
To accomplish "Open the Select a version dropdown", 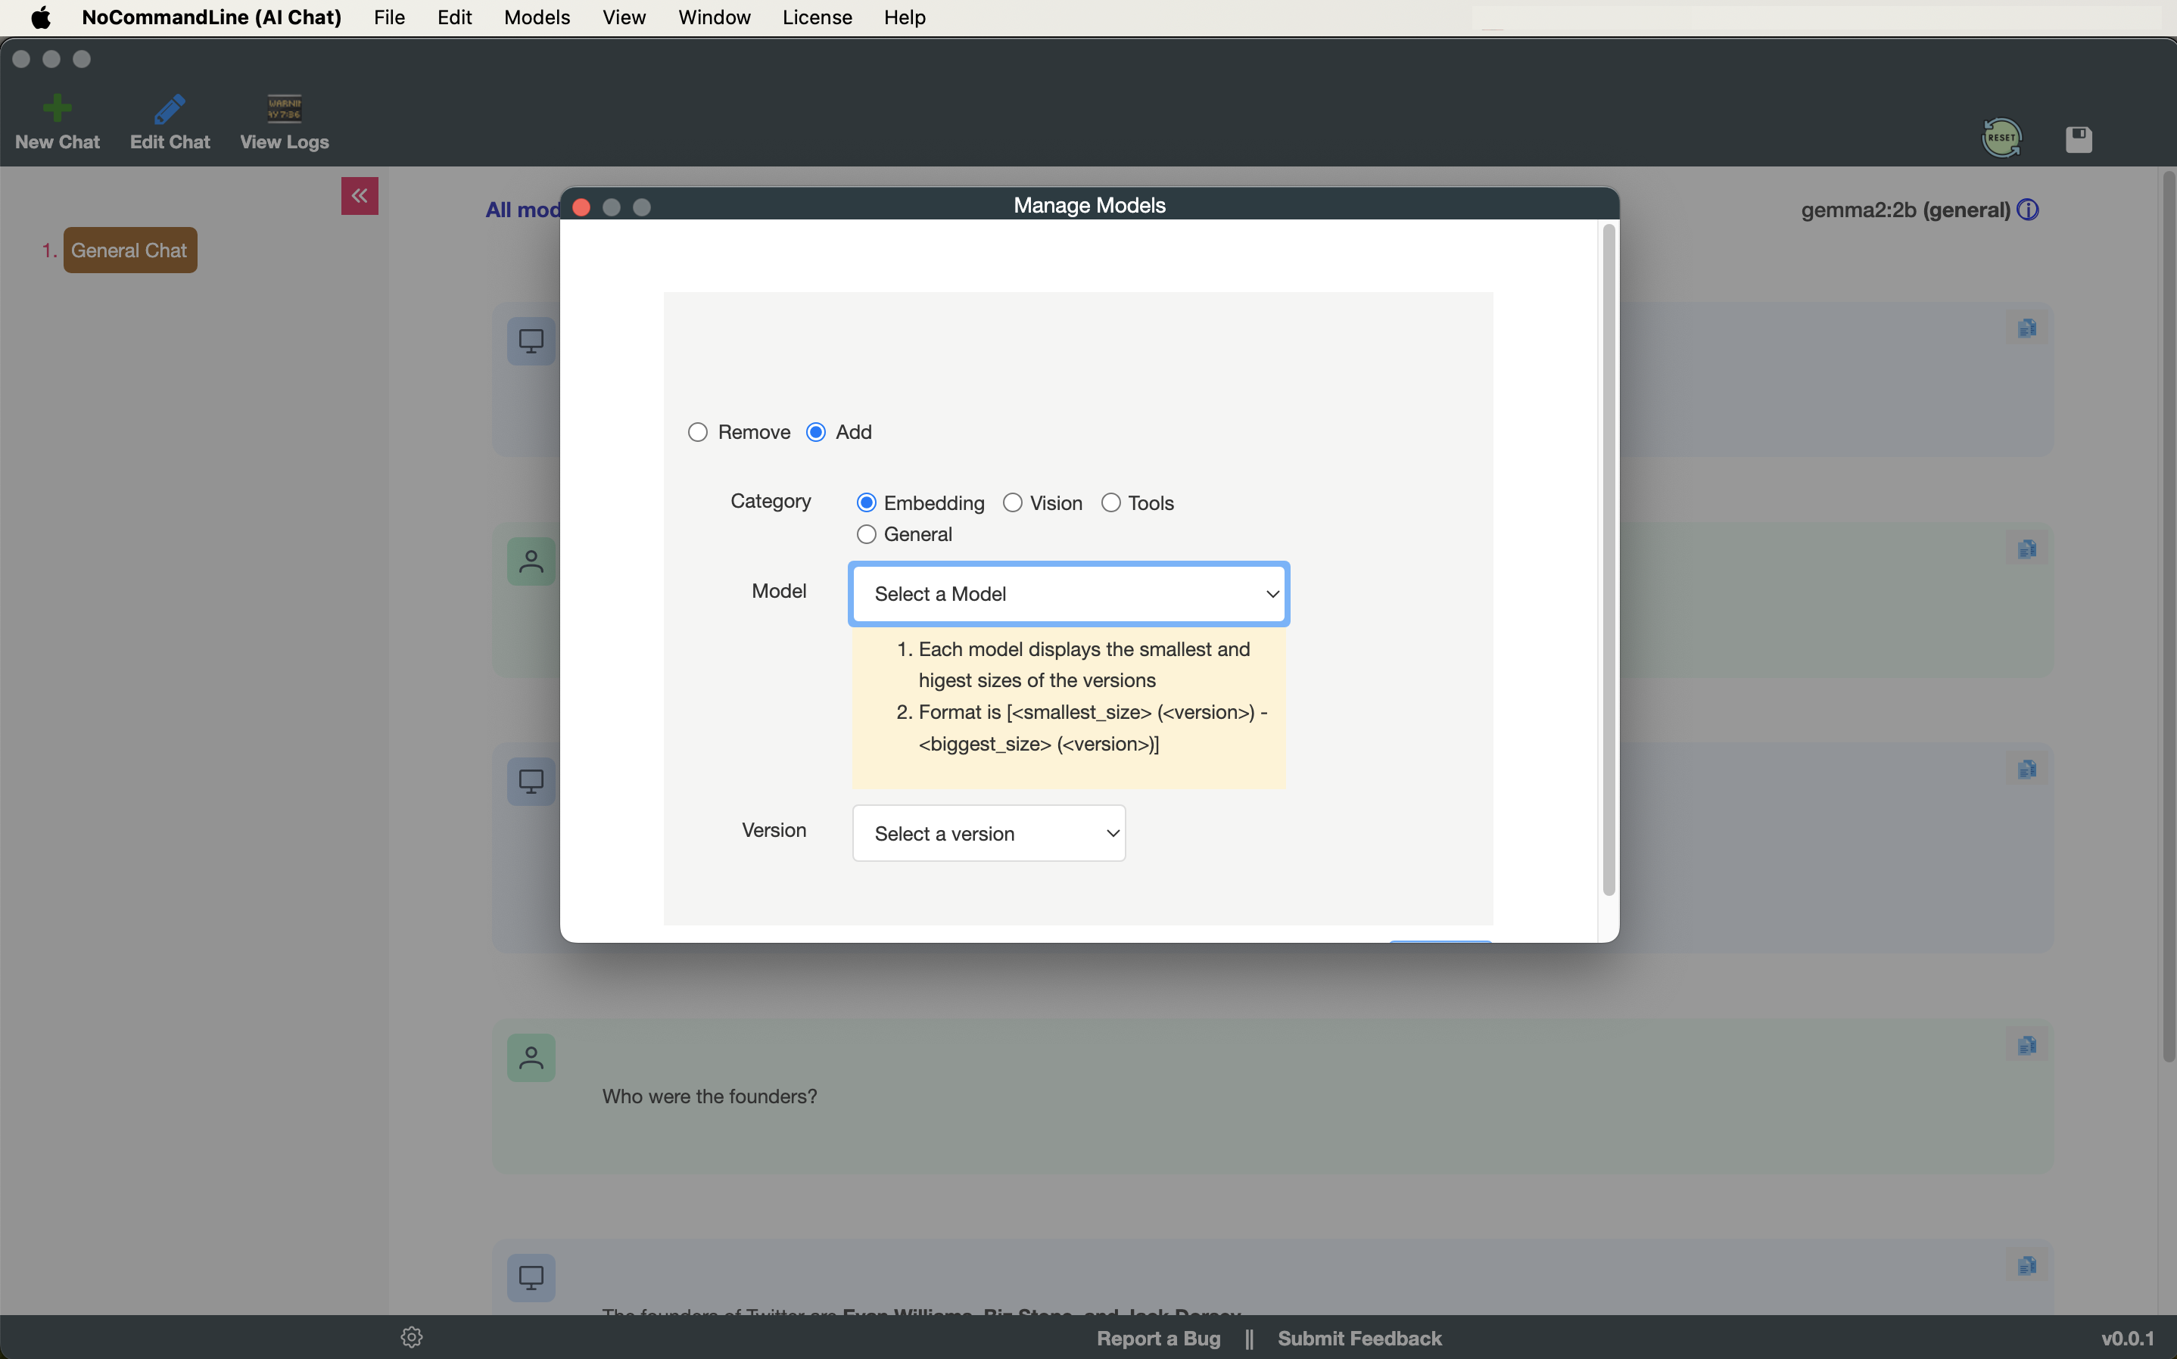I will (989, 833).
